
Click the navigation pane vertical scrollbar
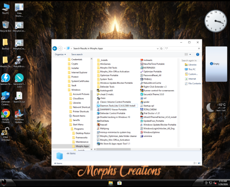(92, 100)
